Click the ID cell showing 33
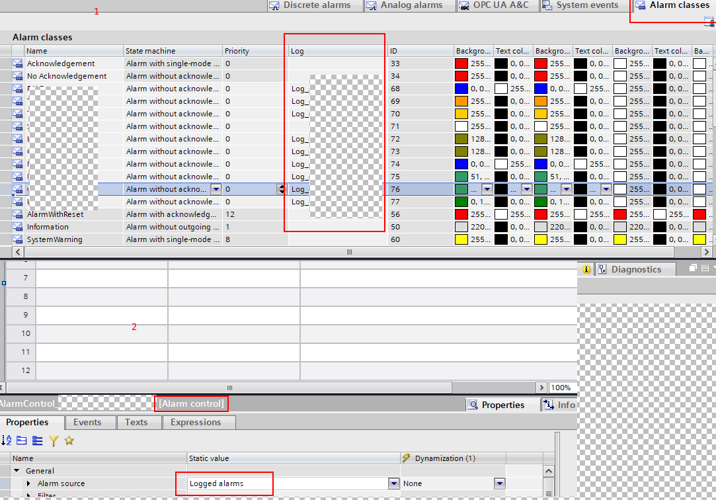 420,63
